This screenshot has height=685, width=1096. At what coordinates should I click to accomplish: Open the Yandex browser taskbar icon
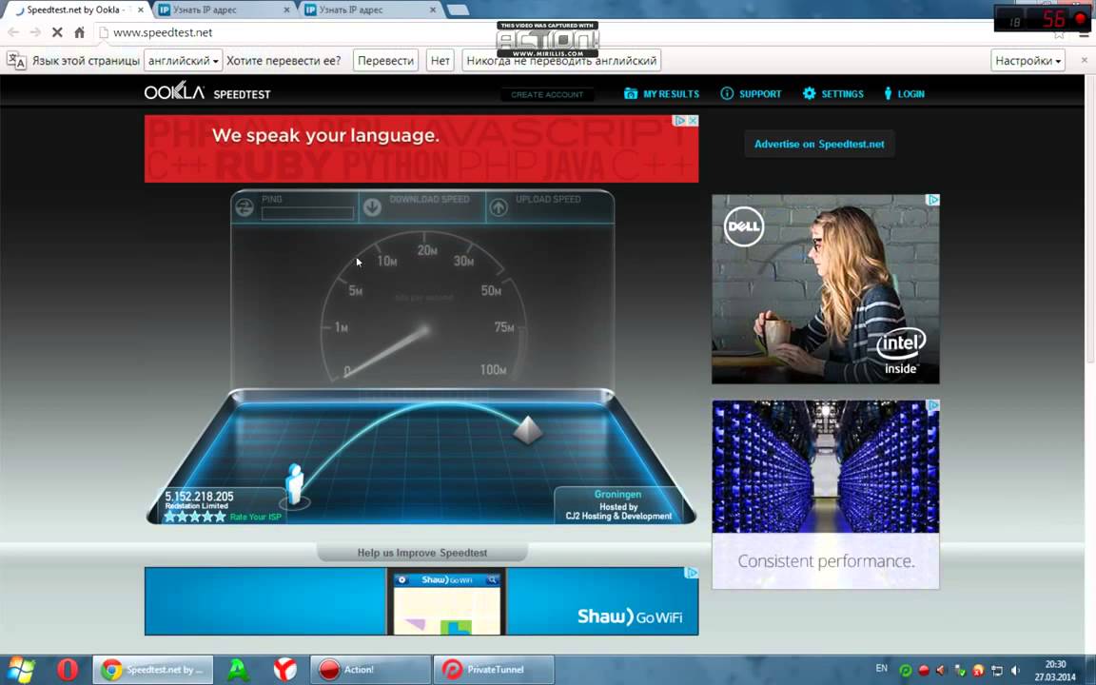[x=284, y=670]
